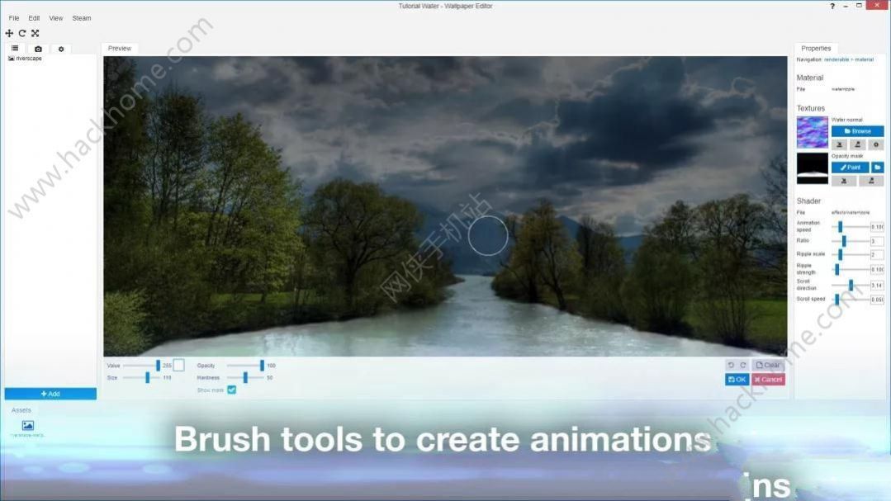Open the settings gear tab in left panel
This screenshot has width=891, height=501.
[60, 49]
